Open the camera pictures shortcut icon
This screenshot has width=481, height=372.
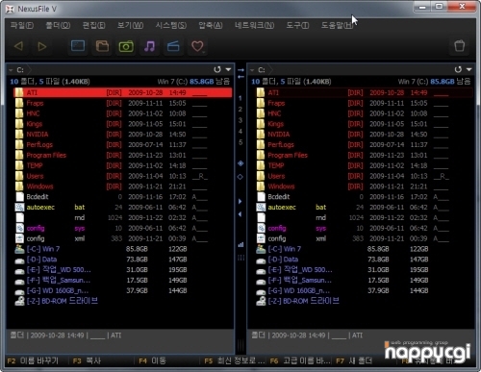point(126,46)
